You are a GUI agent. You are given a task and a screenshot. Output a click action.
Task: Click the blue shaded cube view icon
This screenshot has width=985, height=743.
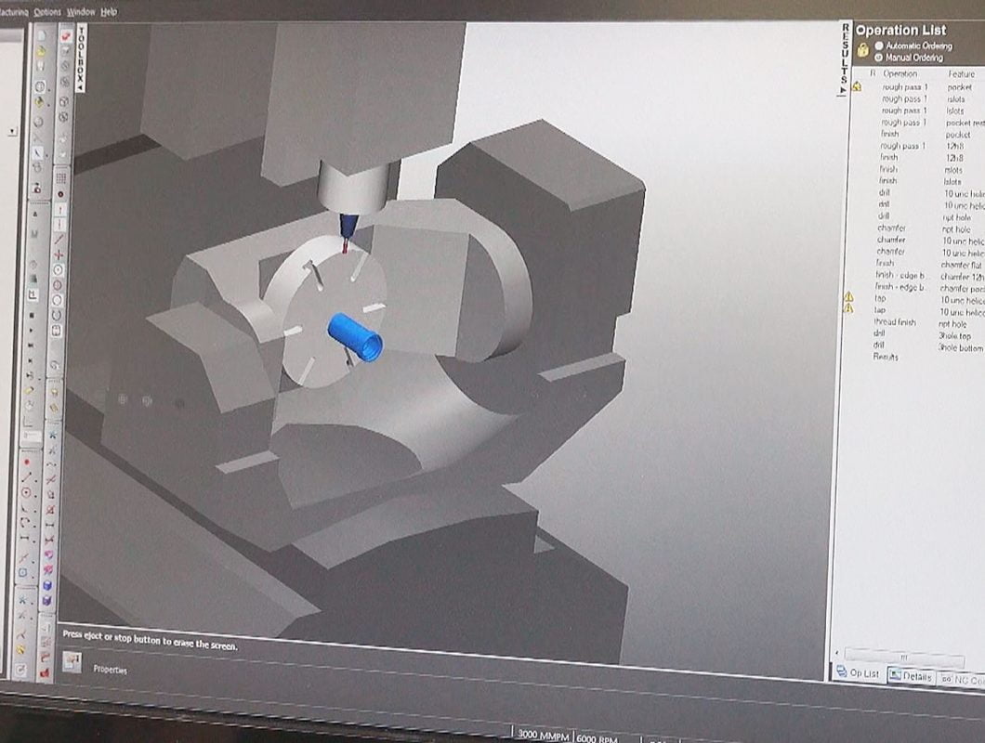46,586
